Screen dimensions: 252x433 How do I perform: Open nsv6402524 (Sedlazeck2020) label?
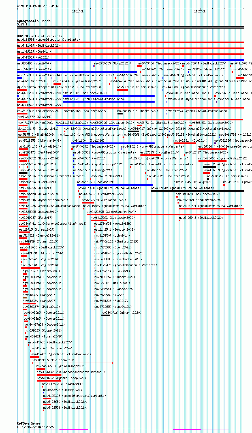click(x=65, y=408)
